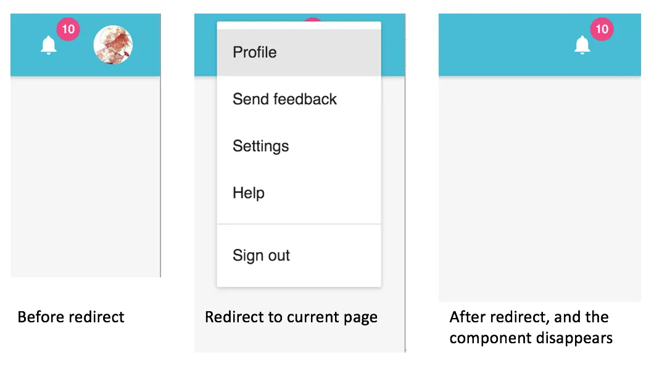Open the user avatar picture in the header
The height and width of the screenshot is (371, 654).
pyautogui.click(x=113, y=44)
